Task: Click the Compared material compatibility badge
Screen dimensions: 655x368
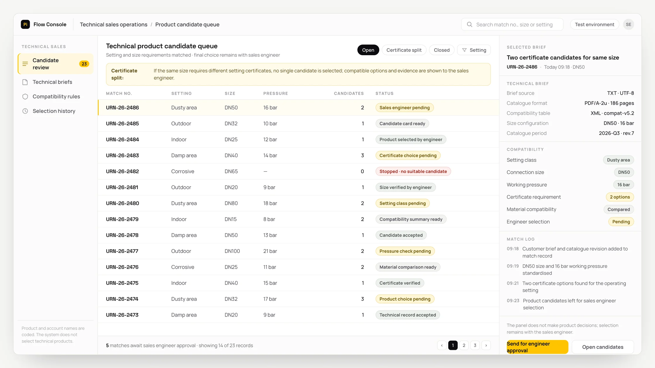Action: click(618, 209)
